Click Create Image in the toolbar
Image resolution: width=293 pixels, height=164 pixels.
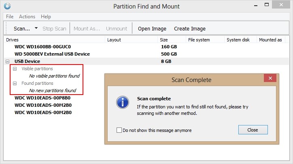pos(190,29)
